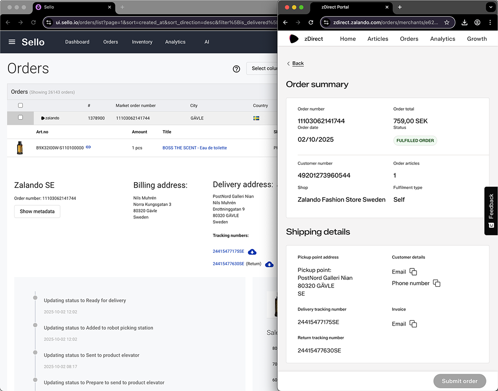
Task: Copy invoice email via copy icon
Action: 413,324
